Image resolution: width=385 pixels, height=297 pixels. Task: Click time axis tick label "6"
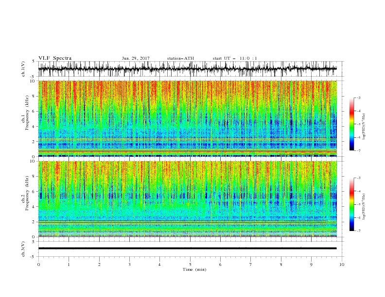pyautogui.click(x=220, y=264)
